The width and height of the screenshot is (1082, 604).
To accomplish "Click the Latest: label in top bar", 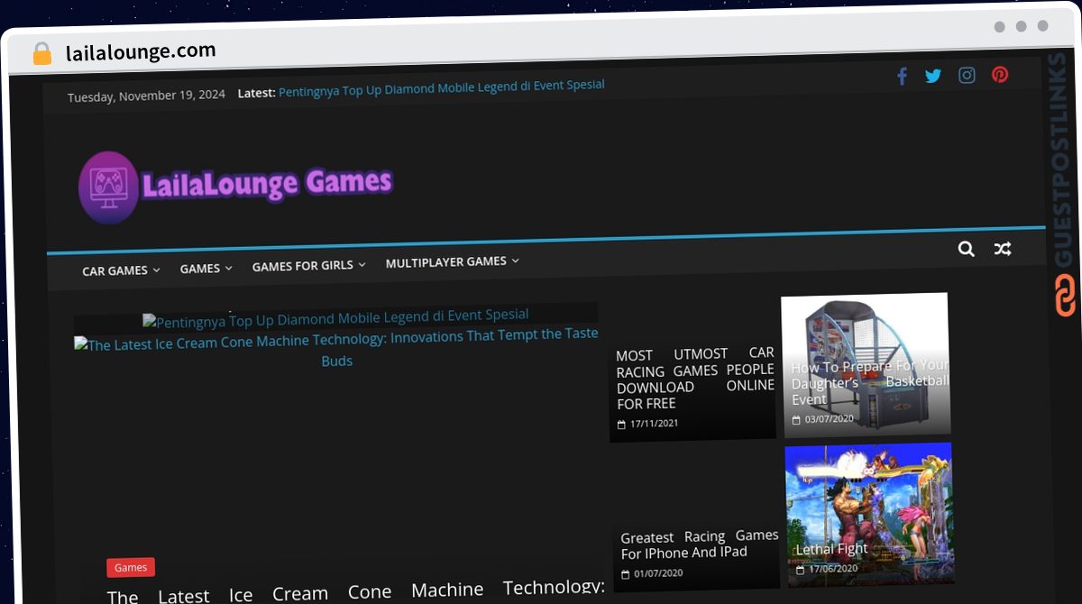I will [256, 93].
